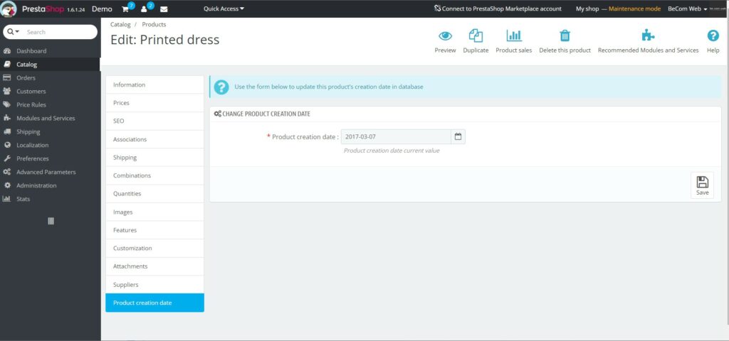Screen dimensions: 729x341
Task: Click the blue info question icon in banner
Action: click(221, 87)
